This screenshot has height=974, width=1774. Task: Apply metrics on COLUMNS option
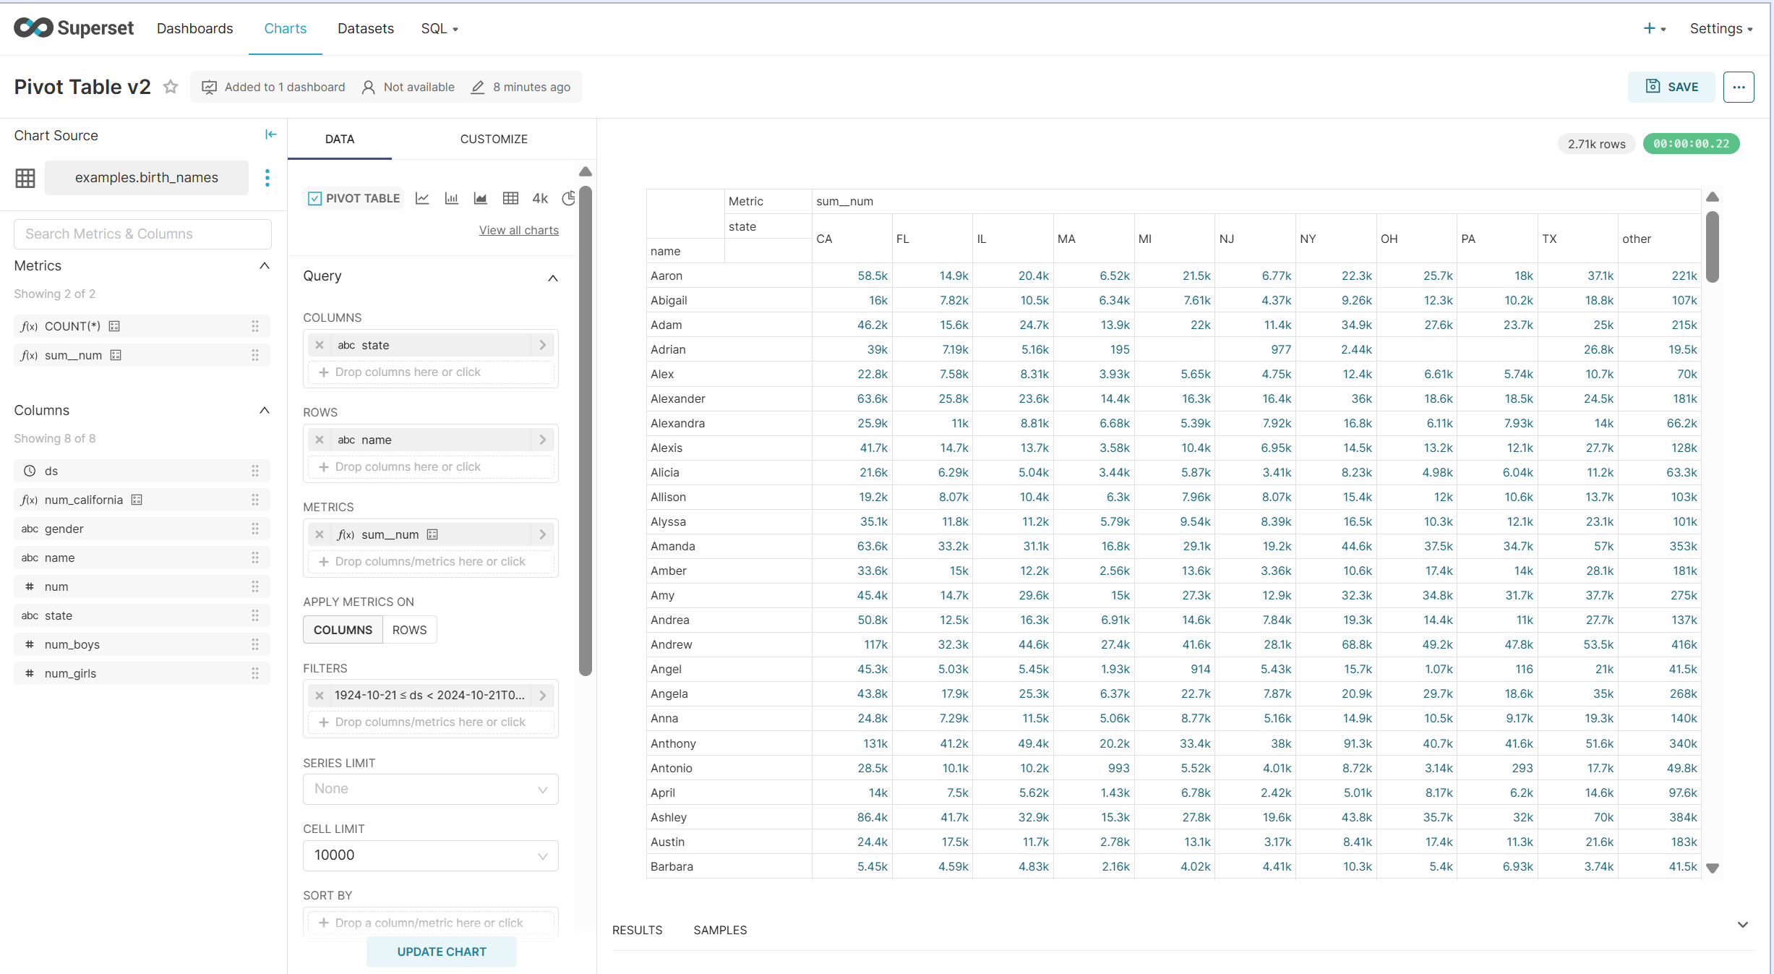(x=343, y=630)
